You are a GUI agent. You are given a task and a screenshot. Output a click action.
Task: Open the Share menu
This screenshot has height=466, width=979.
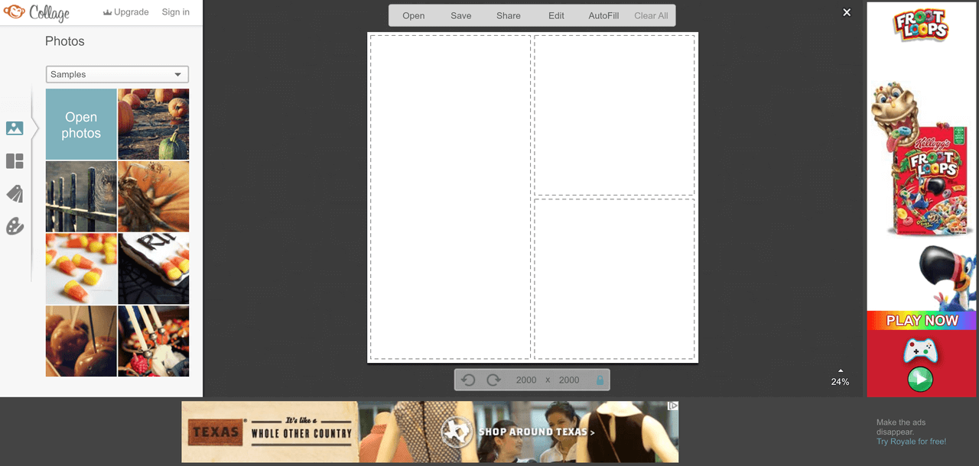point(508,15)
